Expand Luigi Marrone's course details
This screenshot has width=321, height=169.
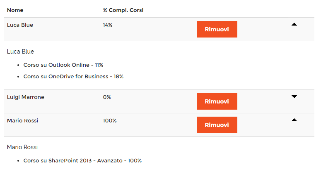coord(294,96)
